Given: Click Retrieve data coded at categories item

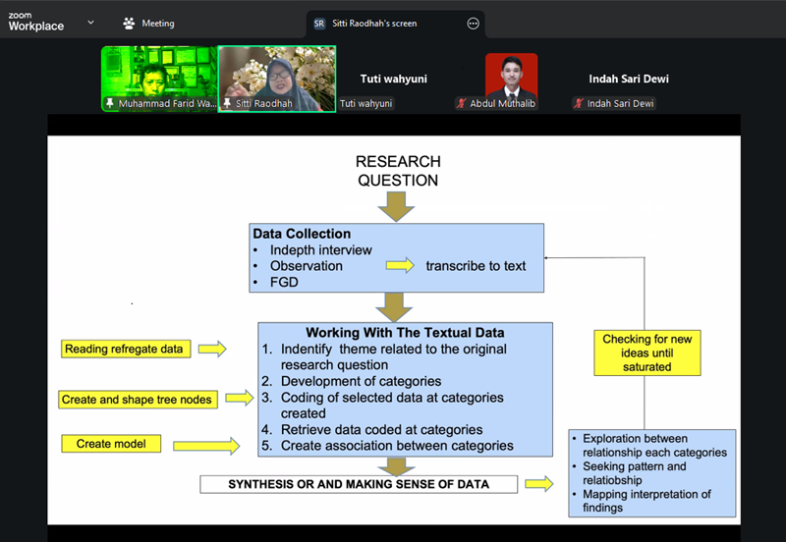Looking at the screenshot, I should (381, 430).
